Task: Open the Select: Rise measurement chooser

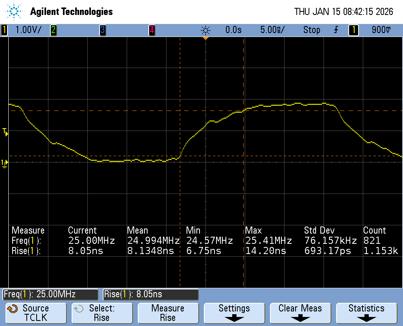Action: point(102,313)
